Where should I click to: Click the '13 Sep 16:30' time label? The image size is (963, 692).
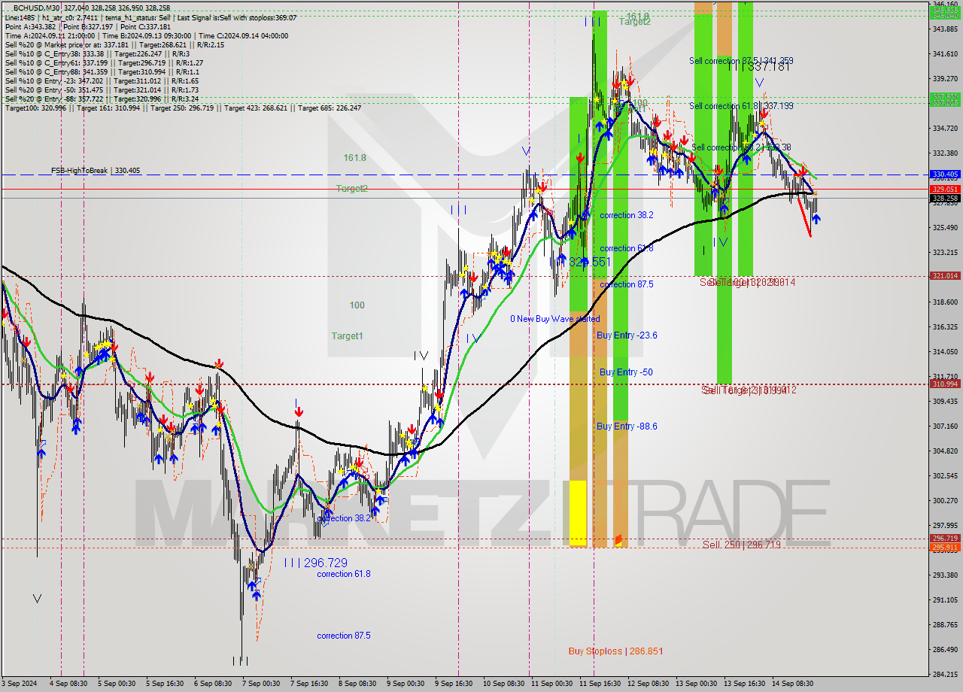(744, 684)
